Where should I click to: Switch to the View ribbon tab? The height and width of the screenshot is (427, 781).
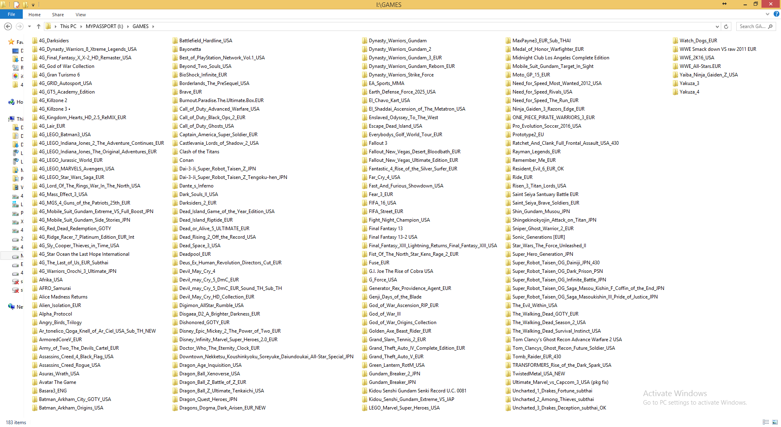point(81,15)
